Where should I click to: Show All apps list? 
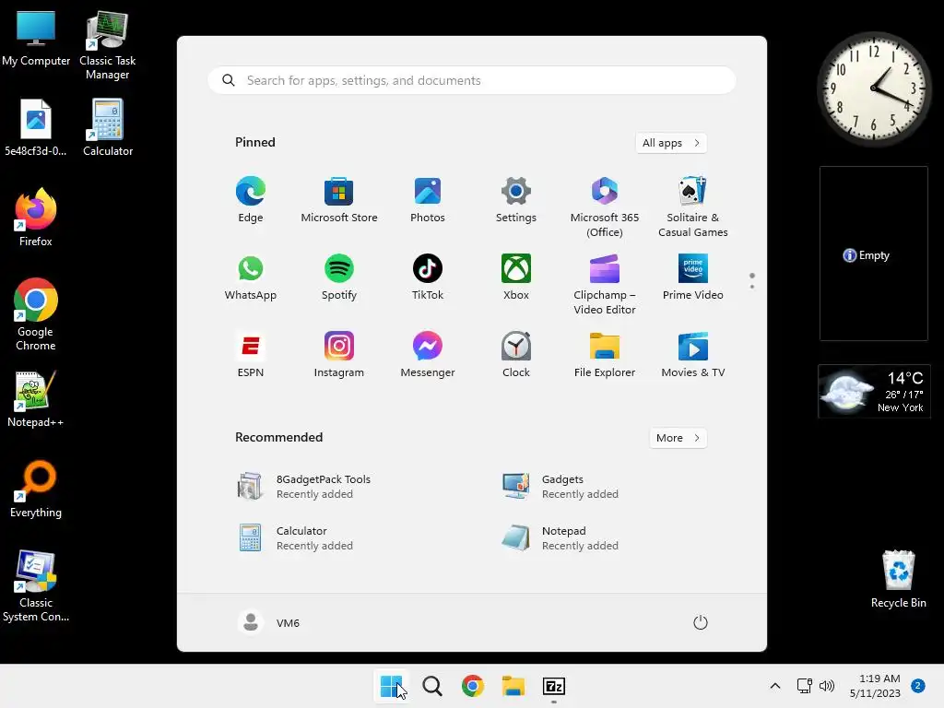tap(671, 143)
